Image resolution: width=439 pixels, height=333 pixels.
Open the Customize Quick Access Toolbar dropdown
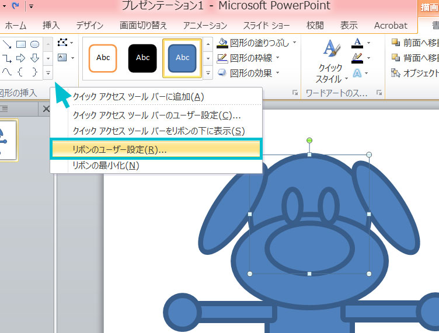click(x=31, y=6)
